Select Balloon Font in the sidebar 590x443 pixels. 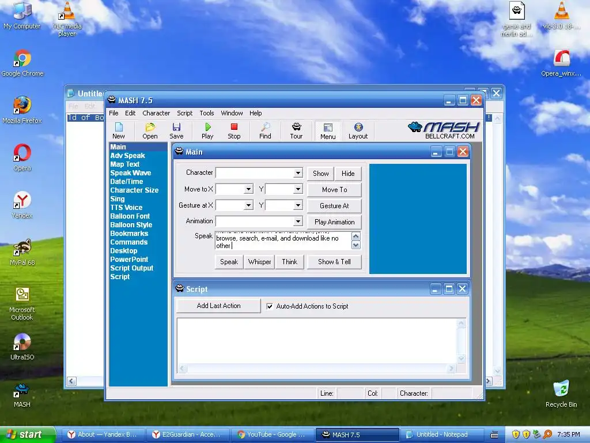click(130, 216)
